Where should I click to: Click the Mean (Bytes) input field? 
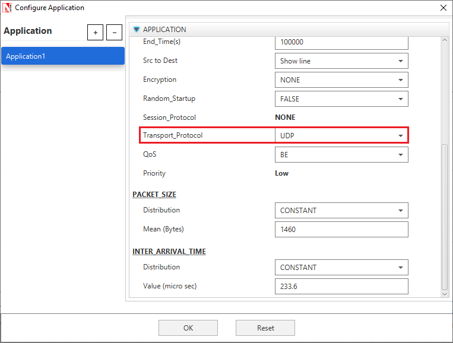click(341, 229)
